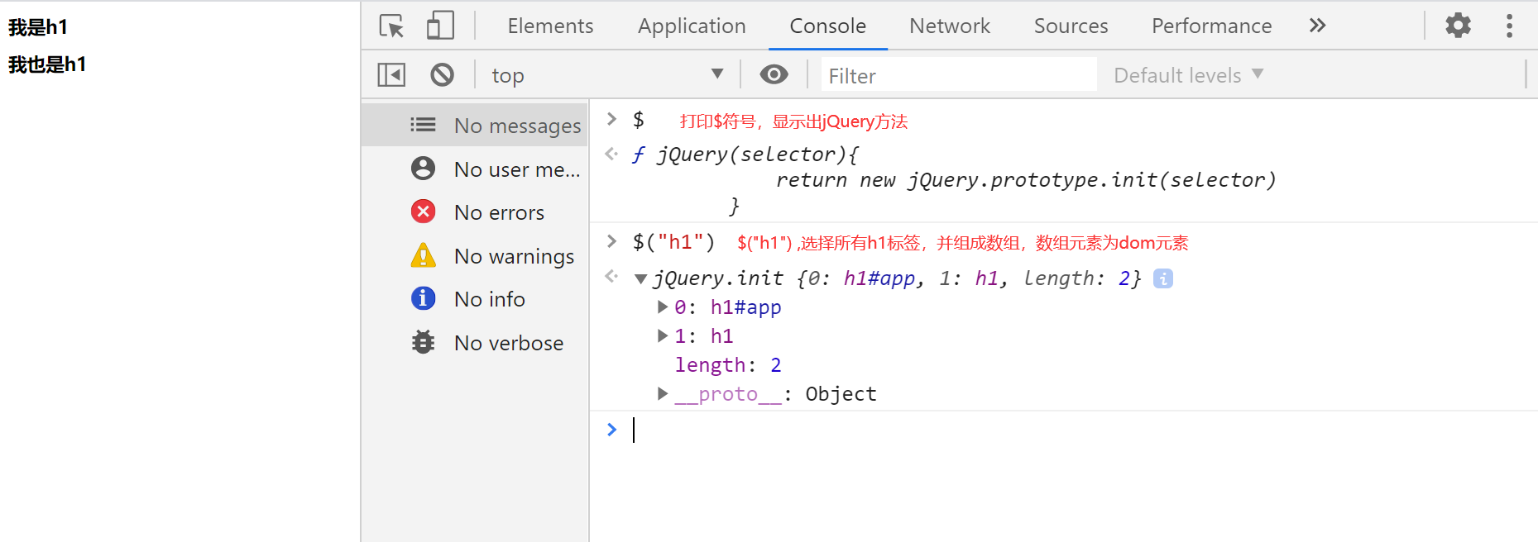Image resolution: width=1538 pixels, height=542 pixels.
Task: Open the Default levels dropdown
Action: point(1188,75)
